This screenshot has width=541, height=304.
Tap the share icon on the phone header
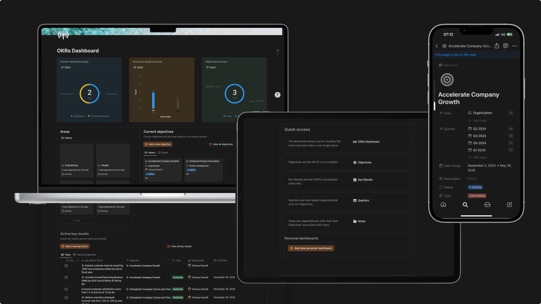(496, 46)
